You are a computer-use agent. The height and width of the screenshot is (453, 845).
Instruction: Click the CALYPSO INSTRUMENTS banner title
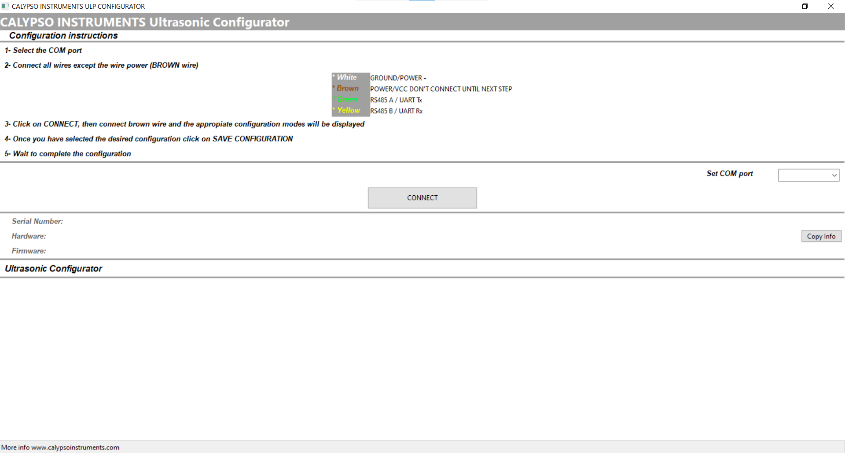[145, 22]
